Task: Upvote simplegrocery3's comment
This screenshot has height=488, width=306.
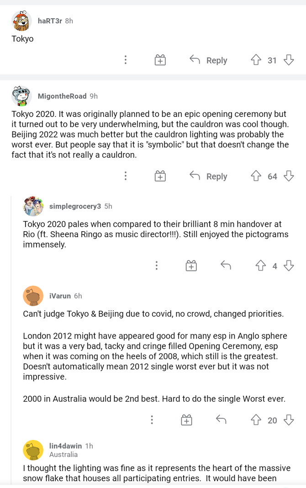Action: pyautogui.click(x=260, y=265)
